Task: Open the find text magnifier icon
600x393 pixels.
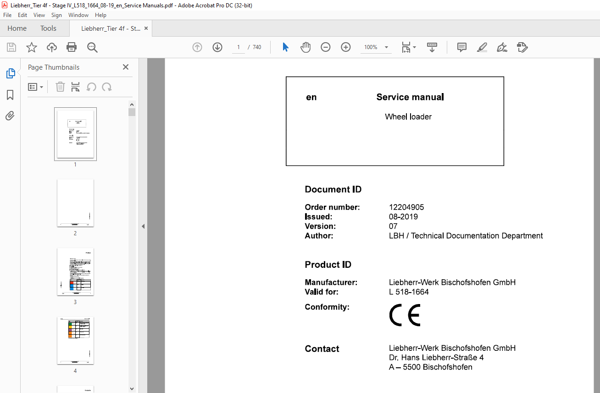Action: [92, 47]
